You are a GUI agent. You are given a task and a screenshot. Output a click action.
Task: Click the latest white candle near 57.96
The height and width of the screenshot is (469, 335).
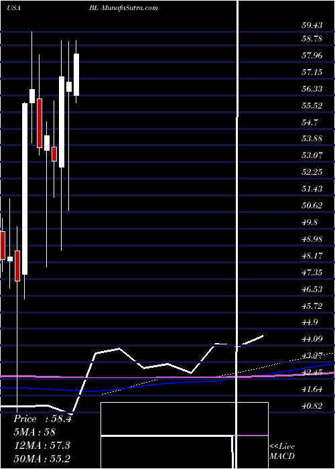point(76,75)
